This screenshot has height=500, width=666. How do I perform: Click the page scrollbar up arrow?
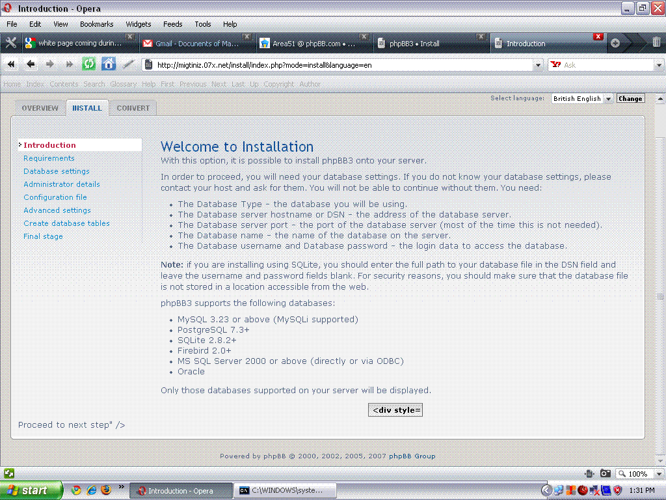coord(659,99)
